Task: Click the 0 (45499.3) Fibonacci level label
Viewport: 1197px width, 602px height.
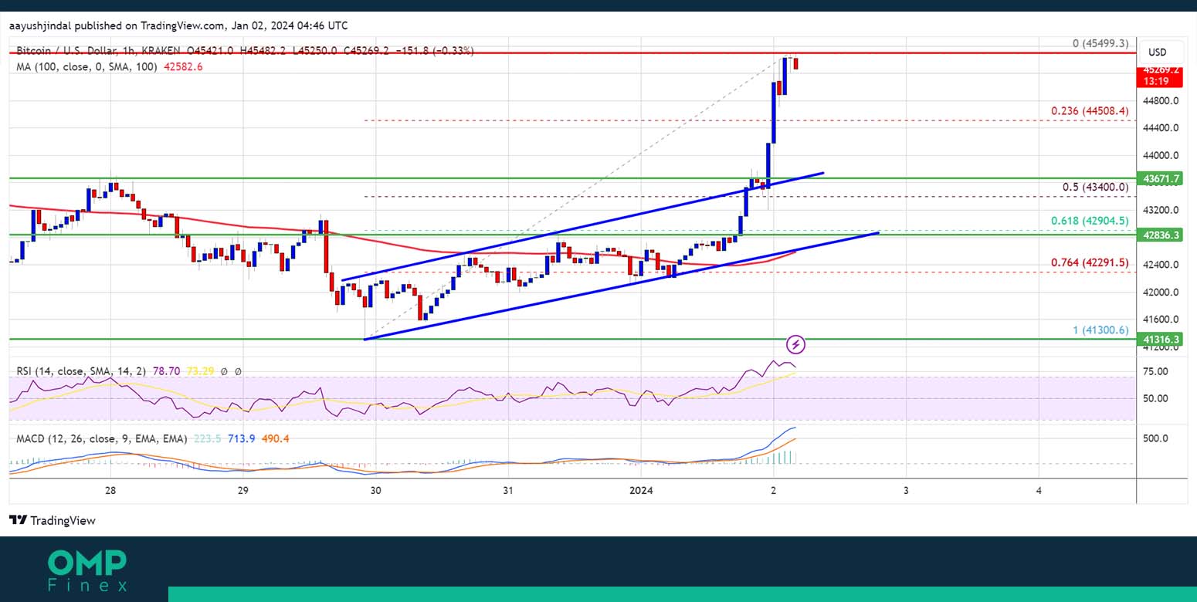Action: coord(1100,44)
